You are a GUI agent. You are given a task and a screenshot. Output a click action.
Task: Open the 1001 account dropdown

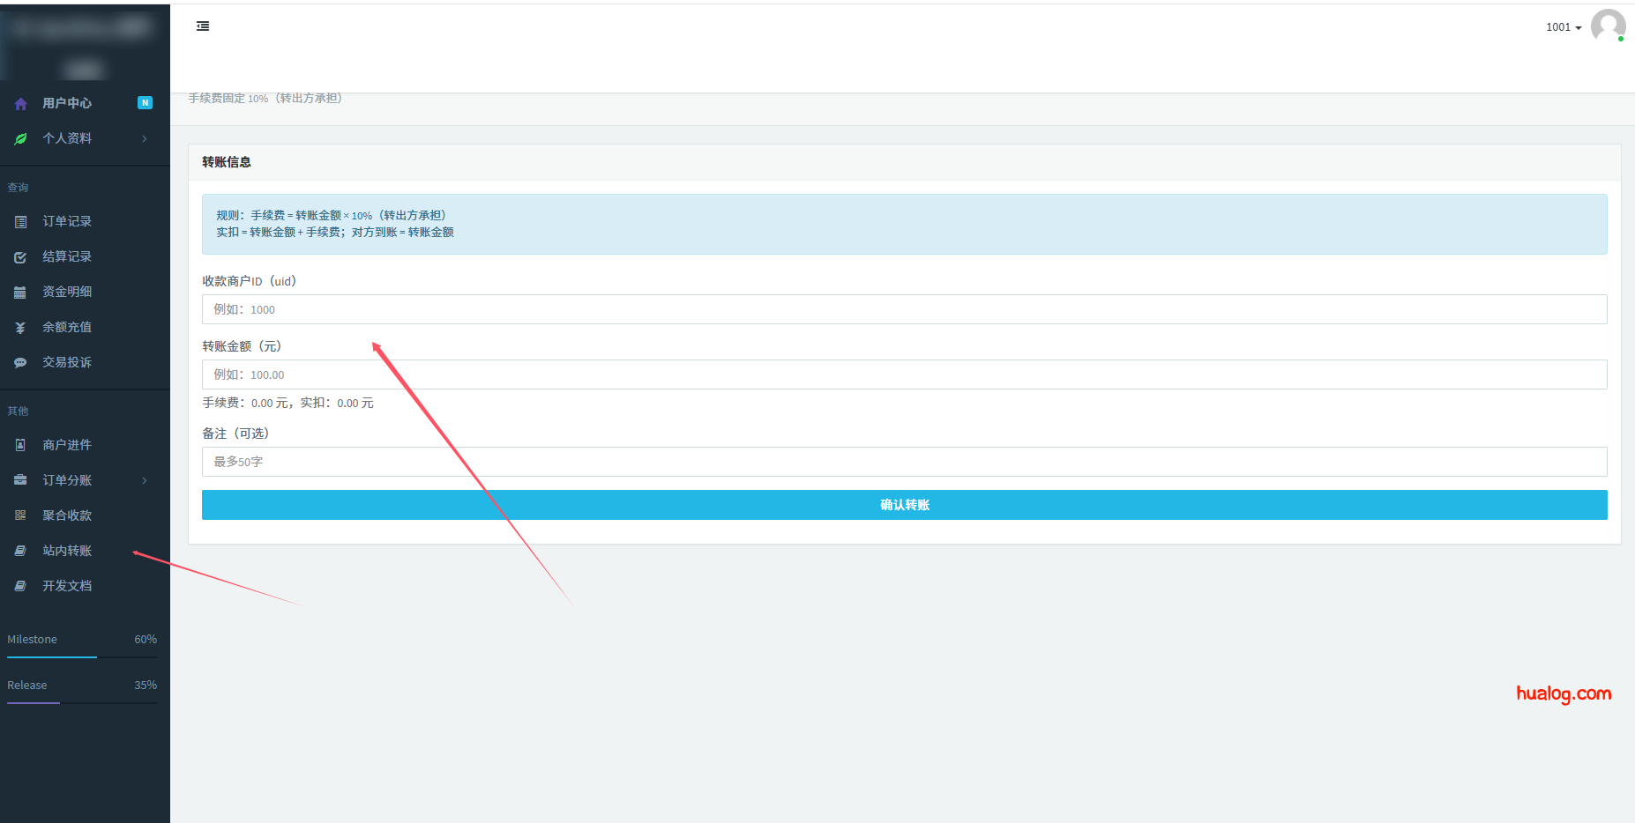[1563, 27]
